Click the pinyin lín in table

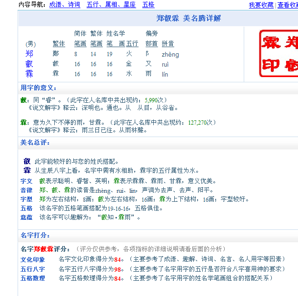pyautogui.click(x=165, y=74)
